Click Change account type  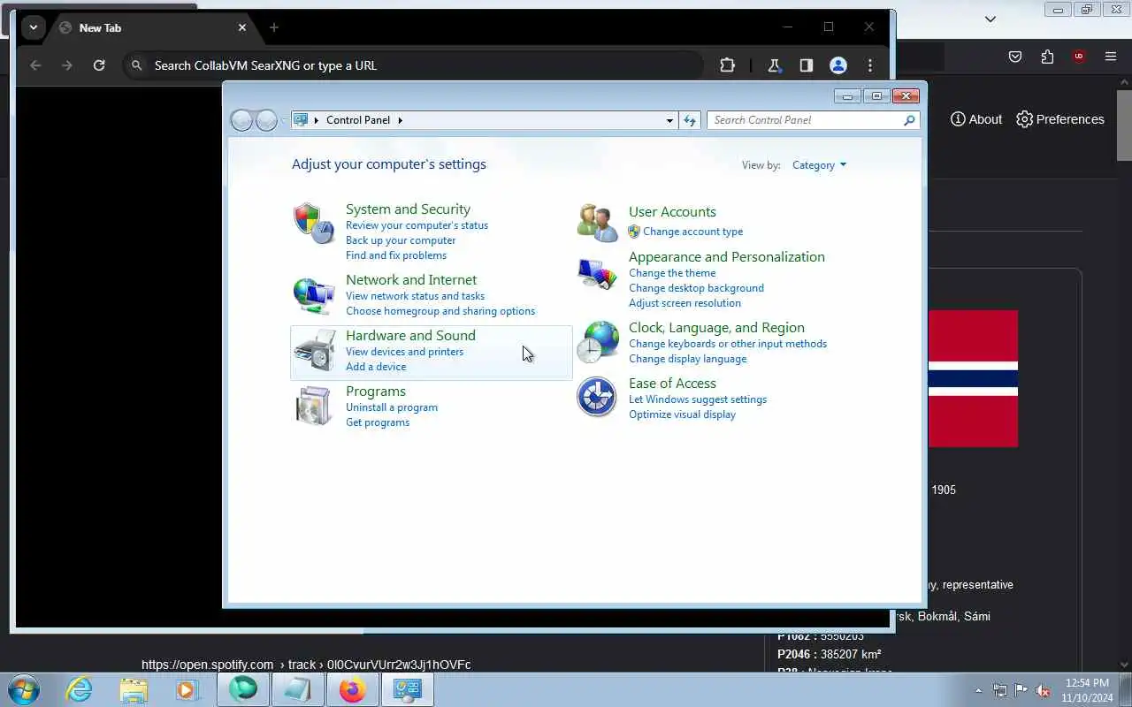coord(692,232)
